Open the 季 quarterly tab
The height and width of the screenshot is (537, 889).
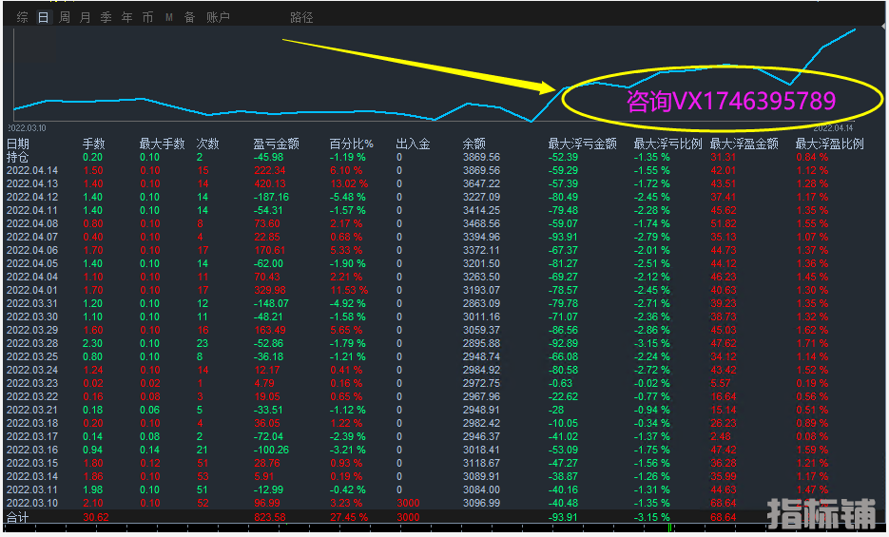tap(106, 17)
